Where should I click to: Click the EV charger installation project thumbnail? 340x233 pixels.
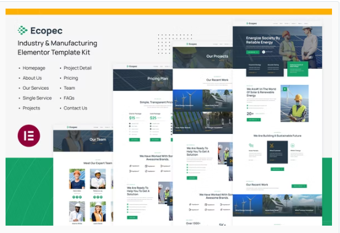[217, 122]
